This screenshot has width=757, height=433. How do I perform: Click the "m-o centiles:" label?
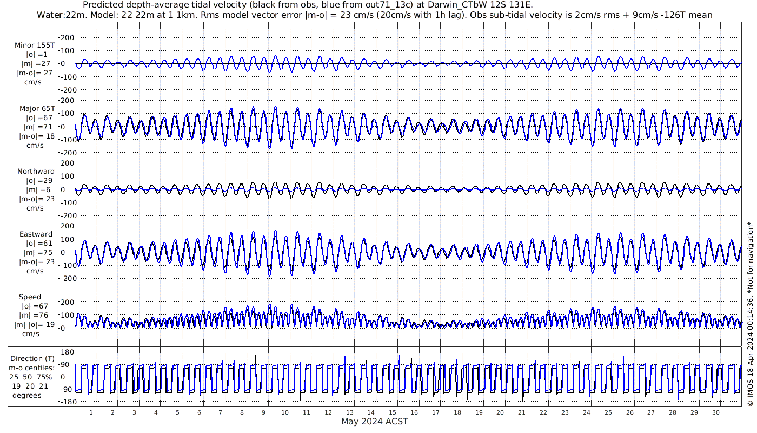[31, 368]
